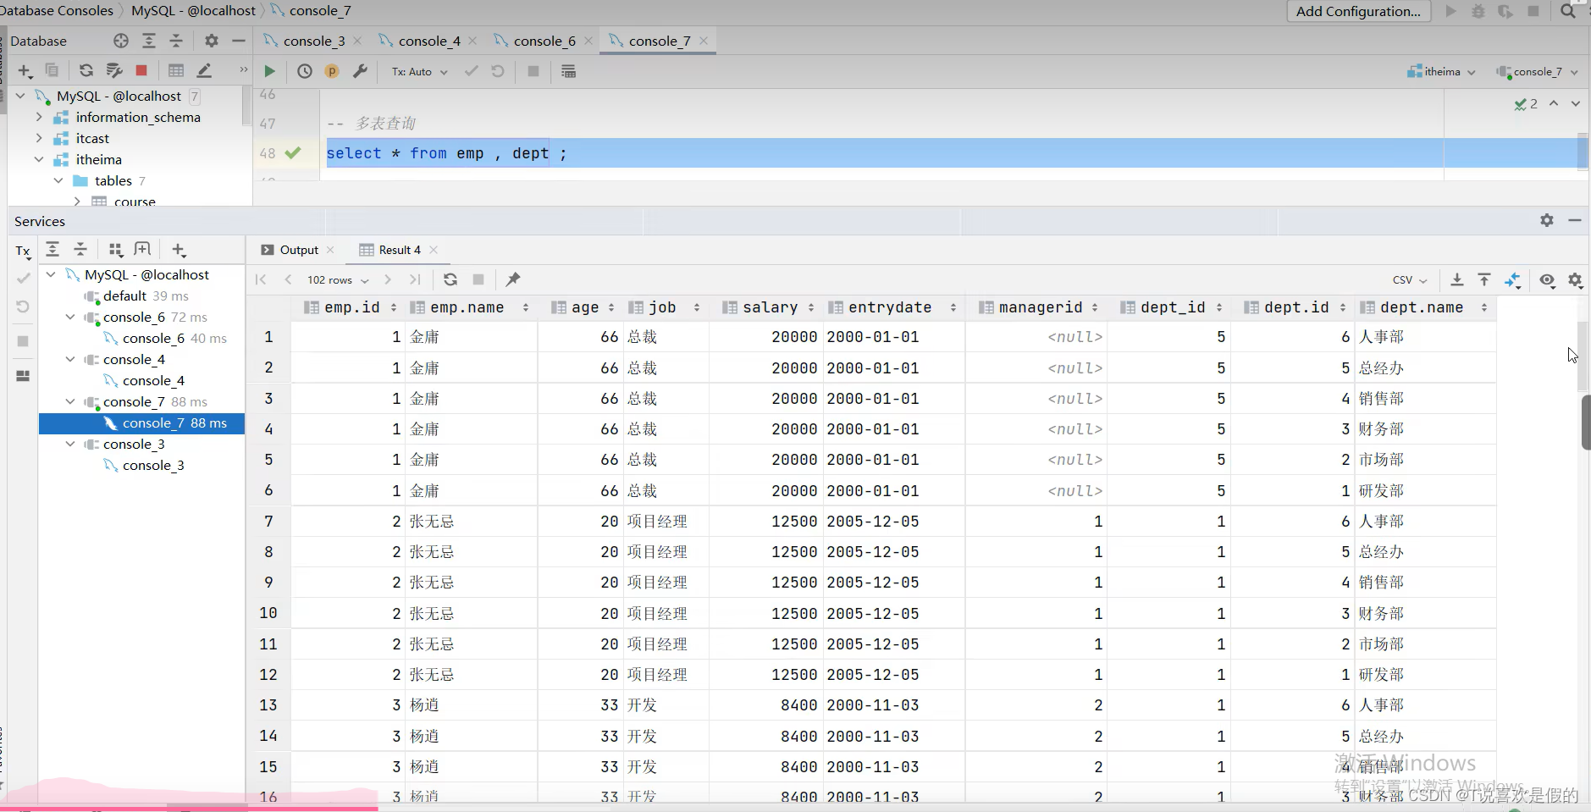The height and width of the screenshot is (812, 1591).
Task: Run the query with the green Execute icon
Action: click(269, 72)
